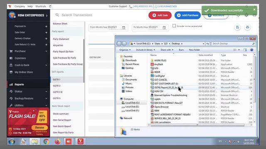This screenshot has height=149, width=266.
Task: Click the Search Desktop field in Explorer
Action: pos(233,43)
